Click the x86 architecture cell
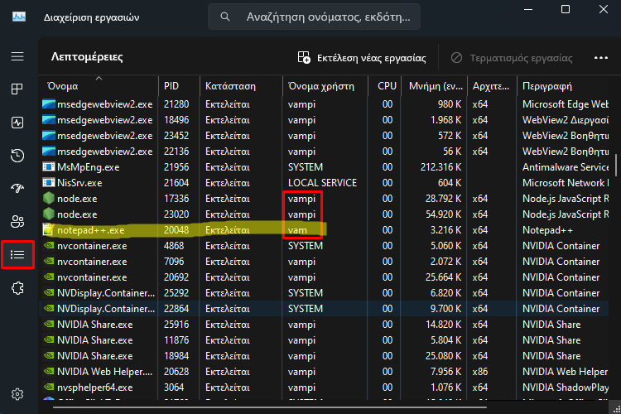 480,372
